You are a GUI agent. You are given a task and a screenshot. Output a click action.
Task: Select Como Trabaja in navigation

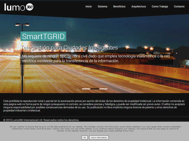coord(159,6)
